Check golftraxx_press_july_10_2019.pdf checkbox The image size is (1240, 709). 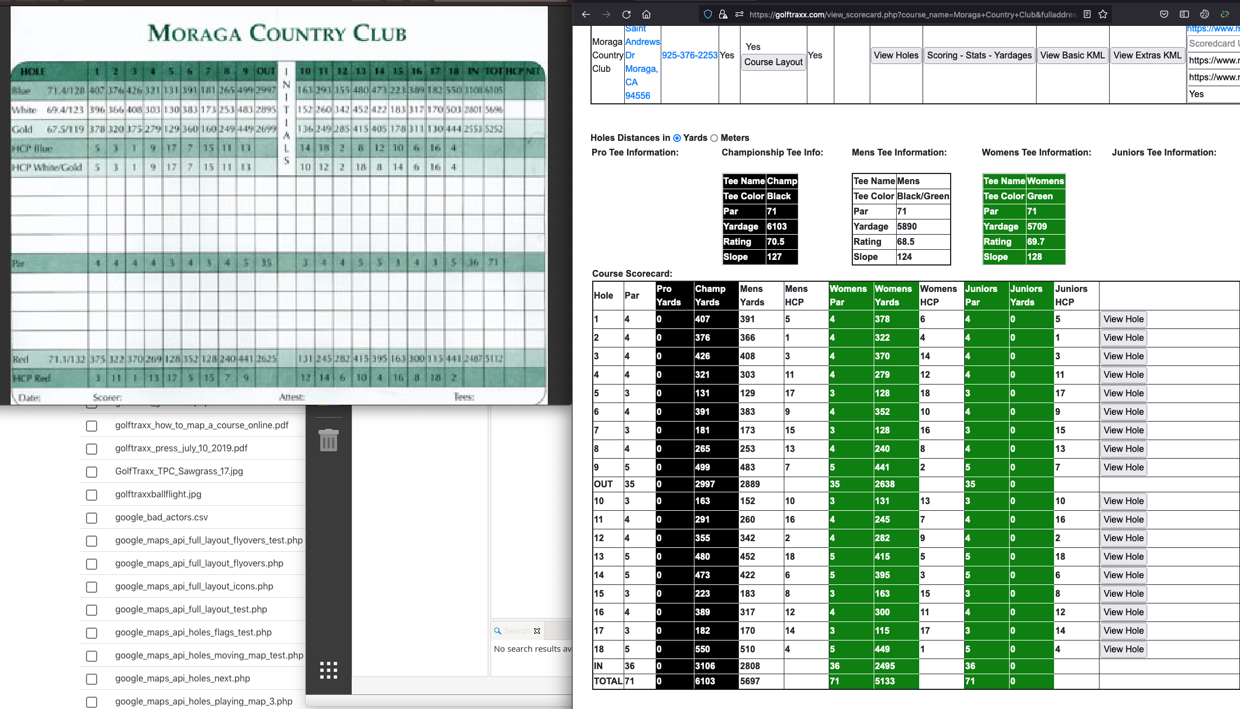pos(92,449)
